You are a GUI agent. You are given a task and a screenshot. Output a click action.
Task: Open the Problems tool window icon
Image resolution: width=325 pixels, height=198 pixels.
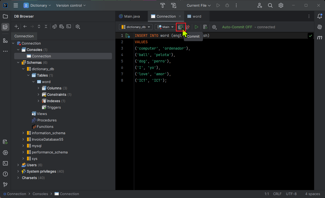point(5,174)
